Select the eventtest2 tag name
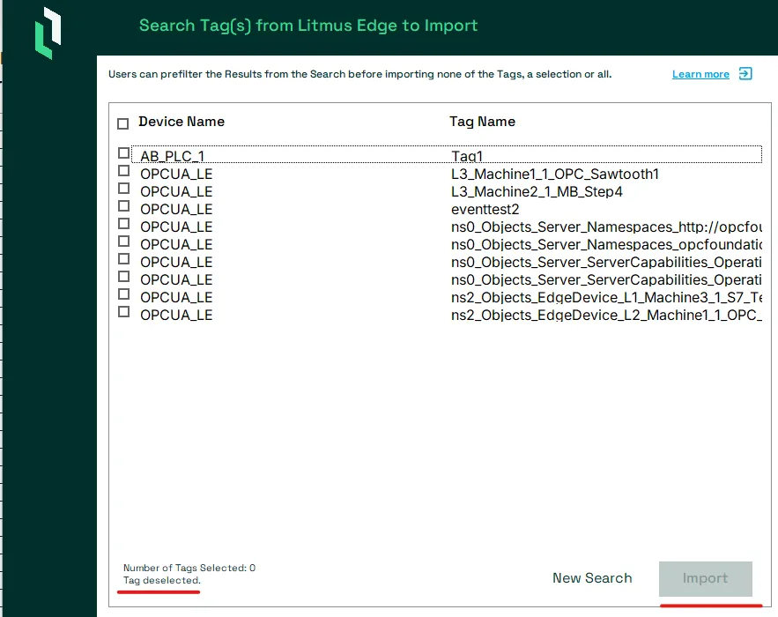Screen dimensions: 778x617 (x=485, y=210)
